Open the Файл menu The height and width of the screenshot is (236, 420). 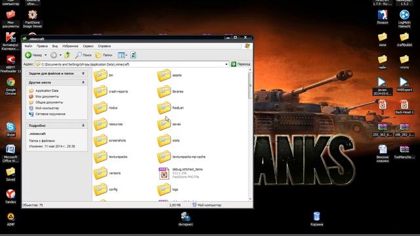(x=28, y=46)
